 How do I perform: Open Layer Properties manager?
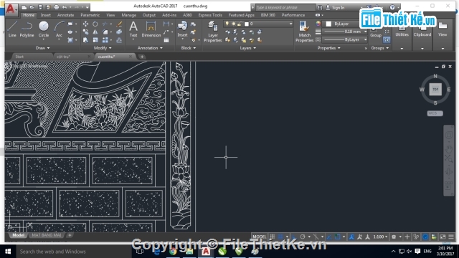click(213, 32)
